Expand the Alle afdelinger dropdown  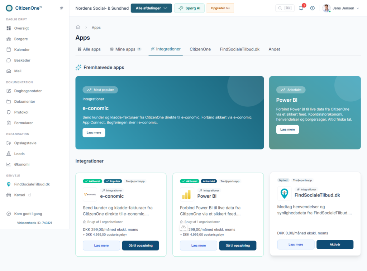point(152,8)
